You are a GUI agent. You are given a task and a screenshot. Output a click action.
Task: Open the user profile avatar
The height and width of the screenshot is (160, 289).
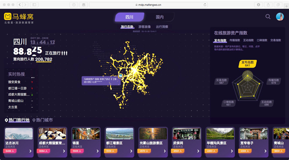(280, 17)
